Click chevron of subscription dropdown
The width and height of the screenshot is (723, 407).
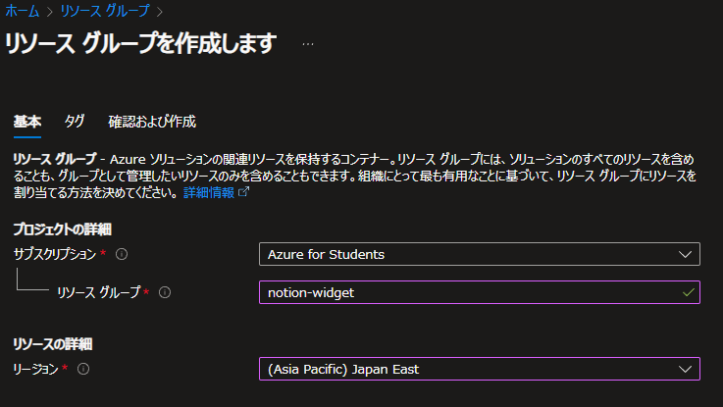685,254
